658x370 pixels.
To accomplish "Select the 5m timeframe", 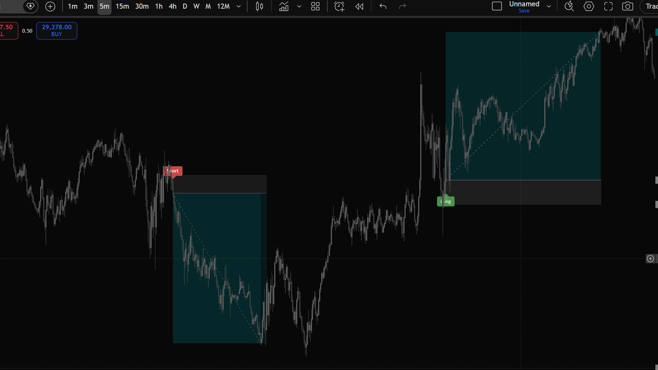I will point(104,6).
